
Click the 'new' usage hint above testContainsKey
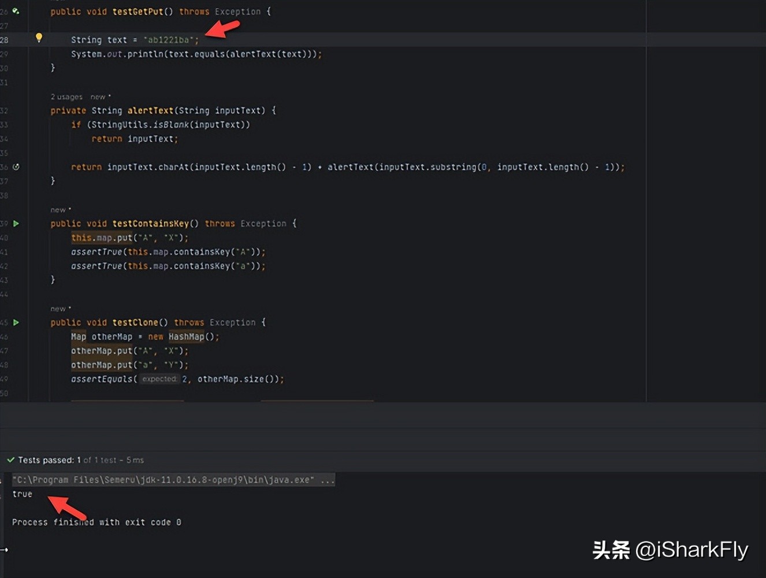click(58, 209)
